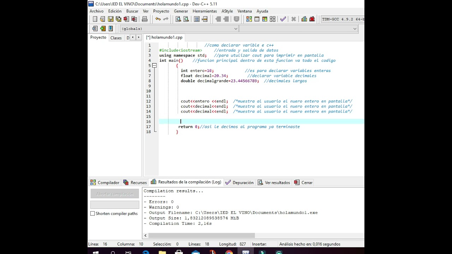Open the Recursos bottom tab
452x254 pixels.
pos(135,182)
